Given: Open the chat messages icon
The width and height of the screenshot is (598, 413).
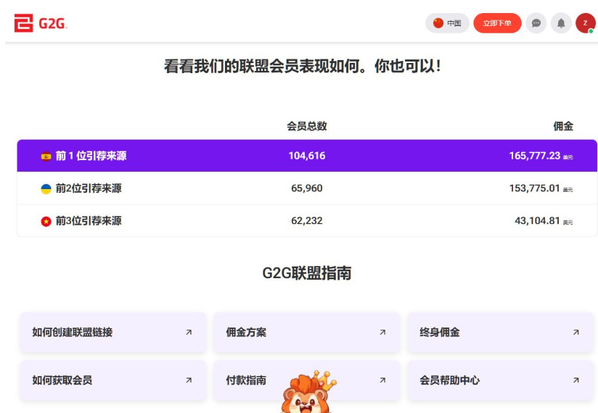Looking at the screenshot, I should [x=536, y=23].
